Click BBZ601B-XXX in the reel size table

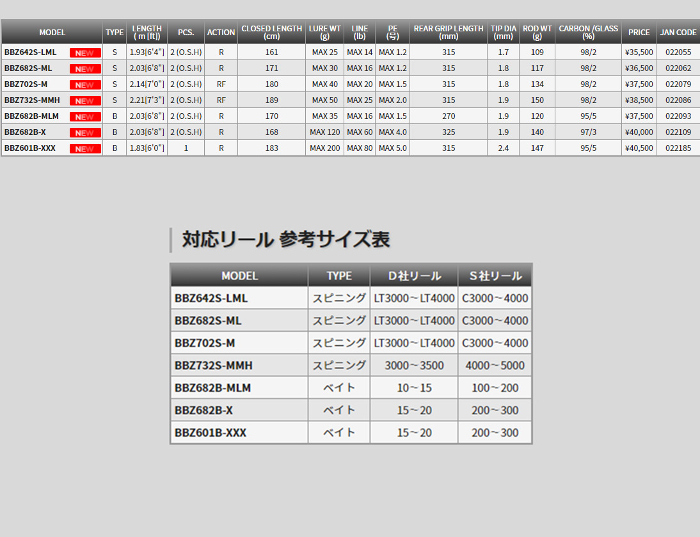(x=211, y=433)
